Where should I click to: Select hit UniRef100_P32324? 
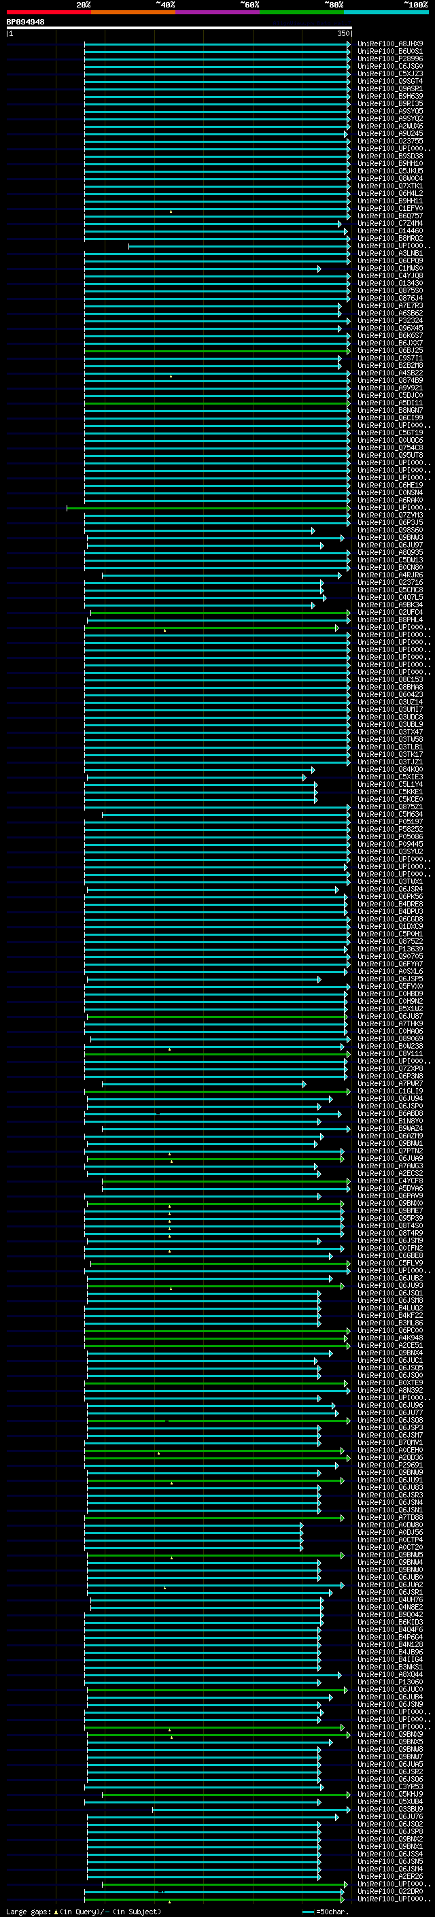click(x=390, y=321)
